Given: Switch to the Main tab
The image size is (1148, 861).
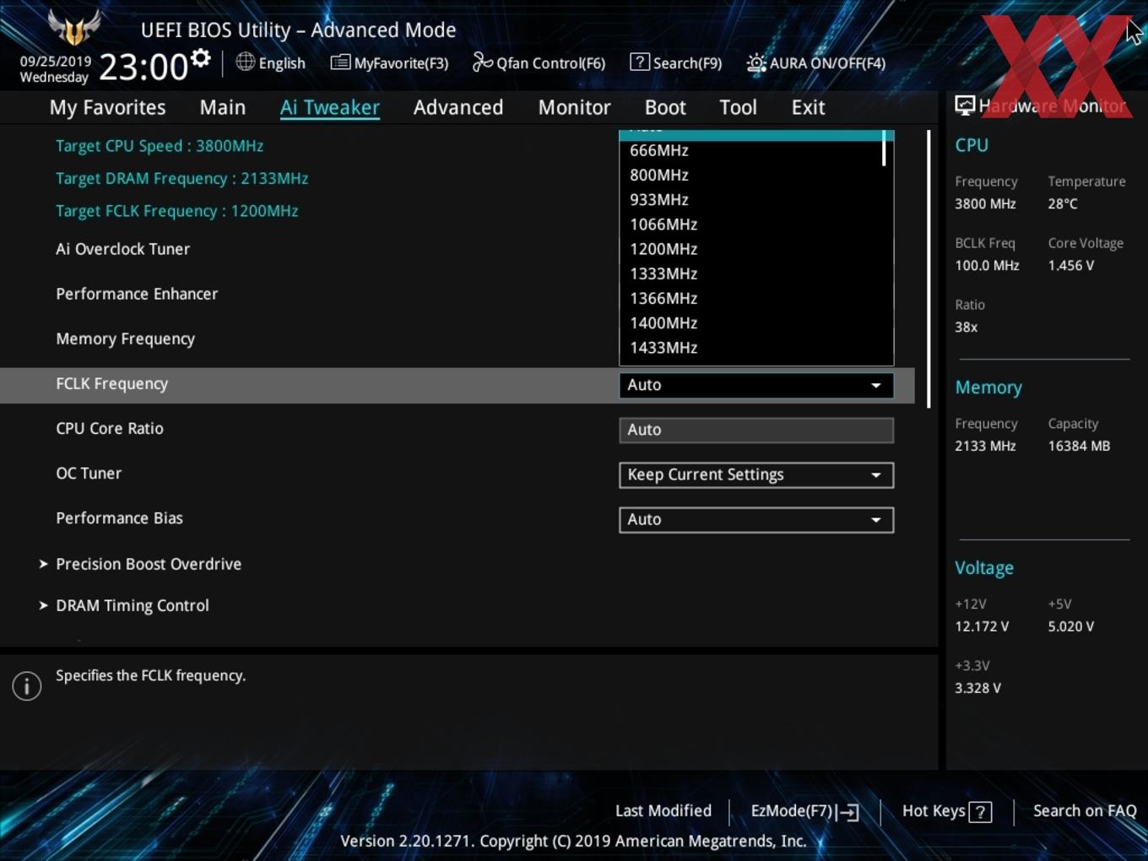Looking at the screenshot, I should point(223,107).
